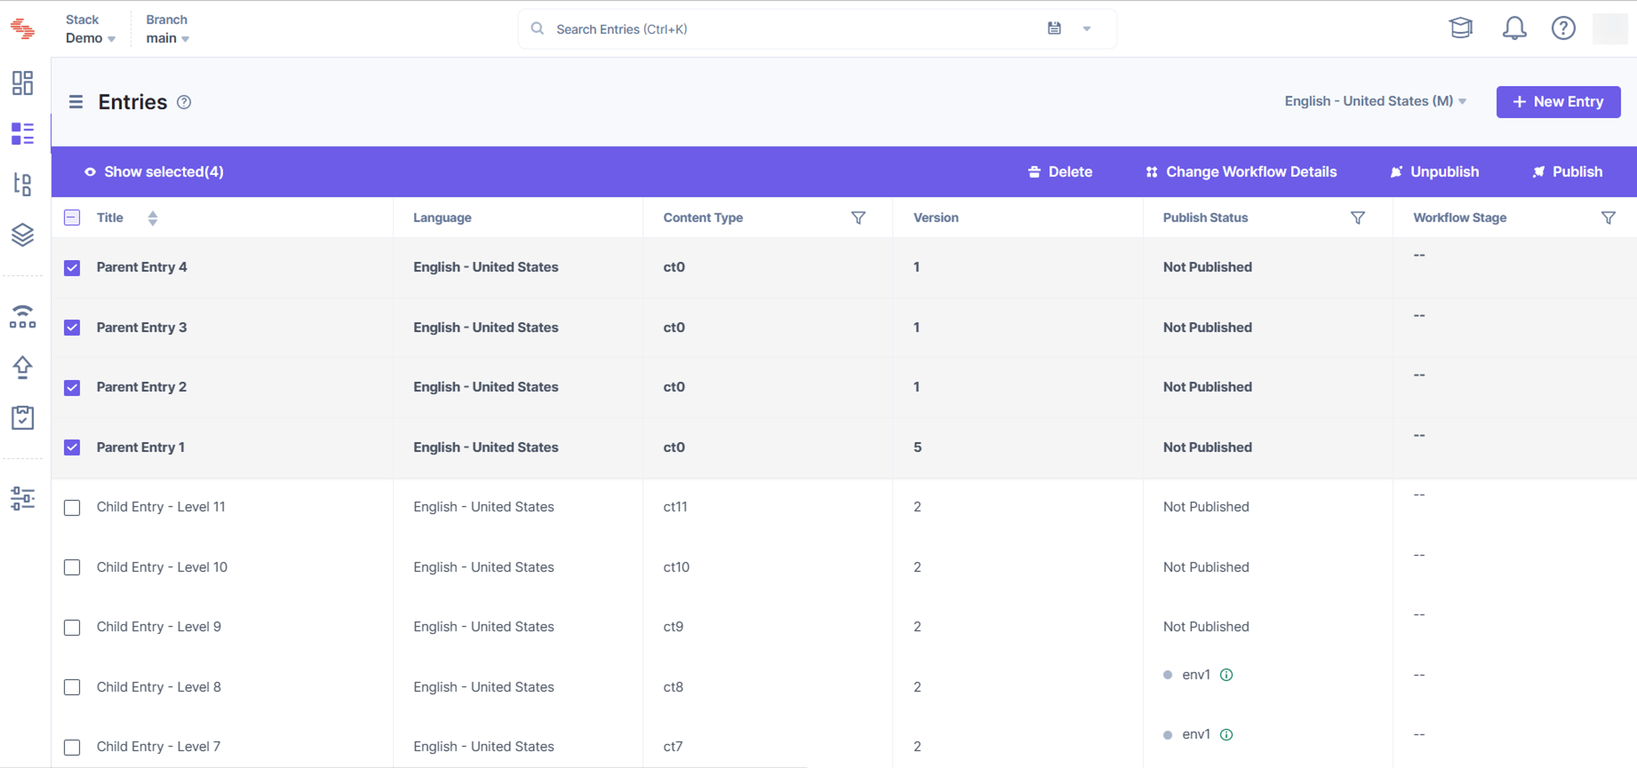The width and height of the screenshot is (1637, 768).
Task: Click Delete in the bulk action bar
Action: tap(1060, 172)
